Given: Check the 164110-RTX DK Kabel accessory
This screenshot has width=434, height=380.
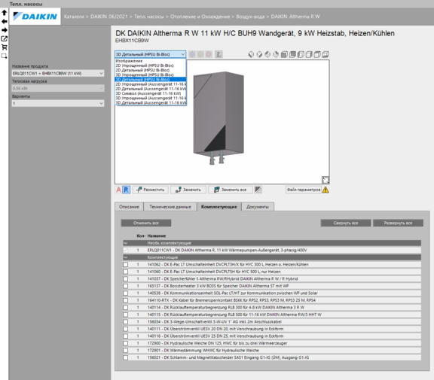Looking at the screenshot, I should 126,300.
